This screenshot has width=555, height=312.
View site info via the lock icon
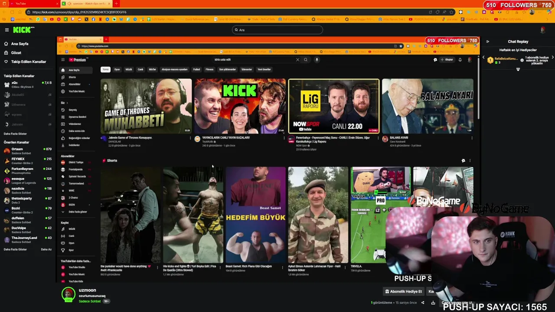29,12
